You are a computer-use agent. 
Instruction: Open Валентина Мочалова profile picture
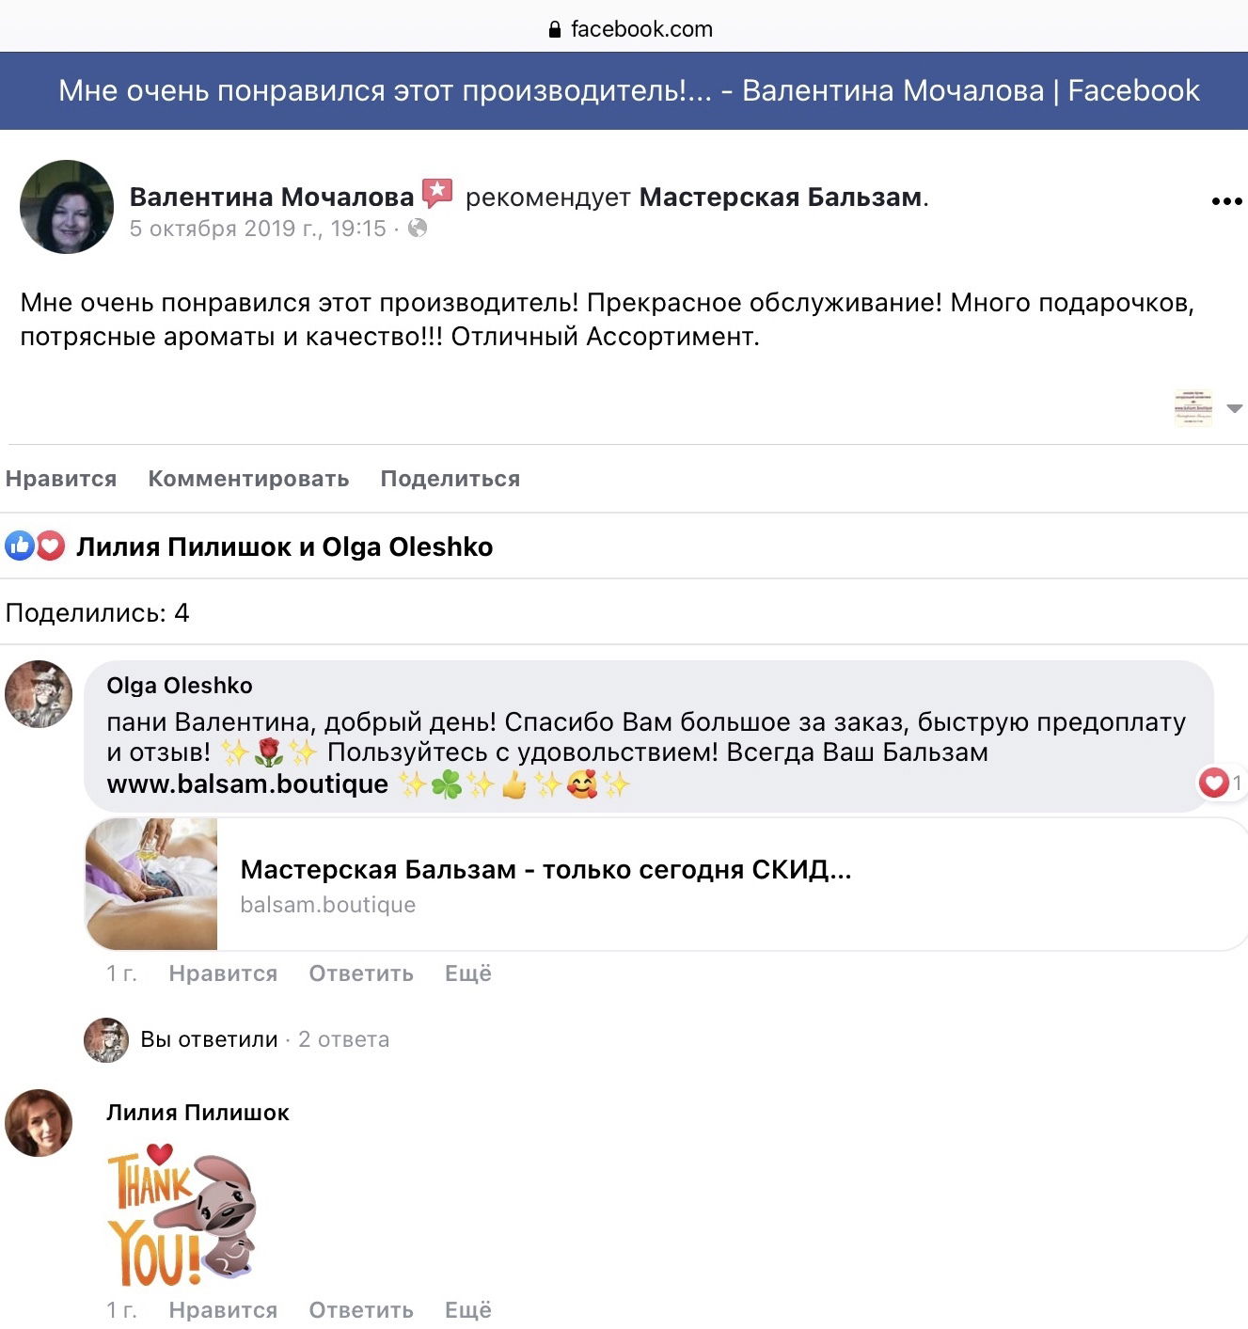[x=67, y=207]
